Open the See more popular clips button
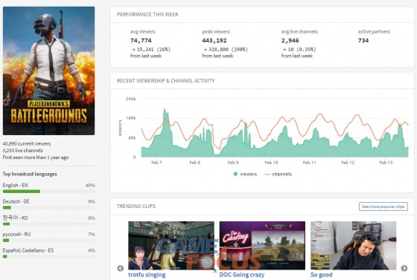This screenshot has height=280, width=417. 383,206
